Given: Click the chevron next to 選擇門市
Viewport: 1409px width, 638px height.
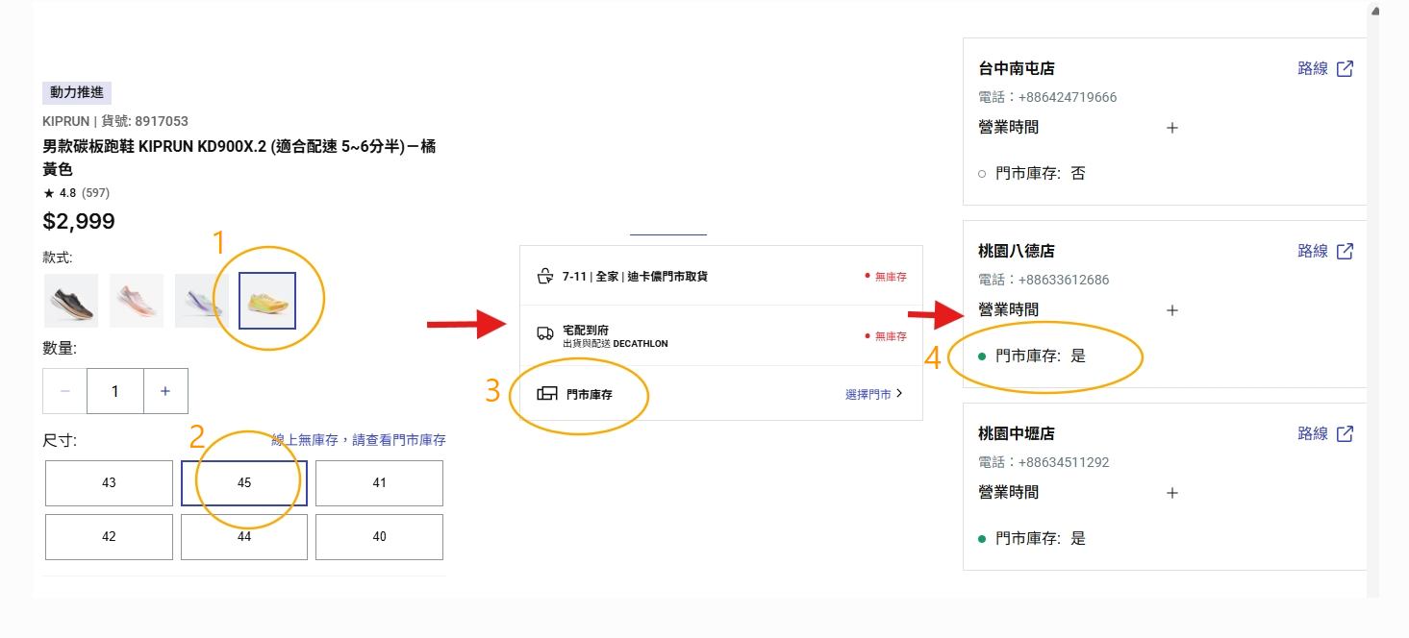Looking at the screenshot, I should click(899, 394).
